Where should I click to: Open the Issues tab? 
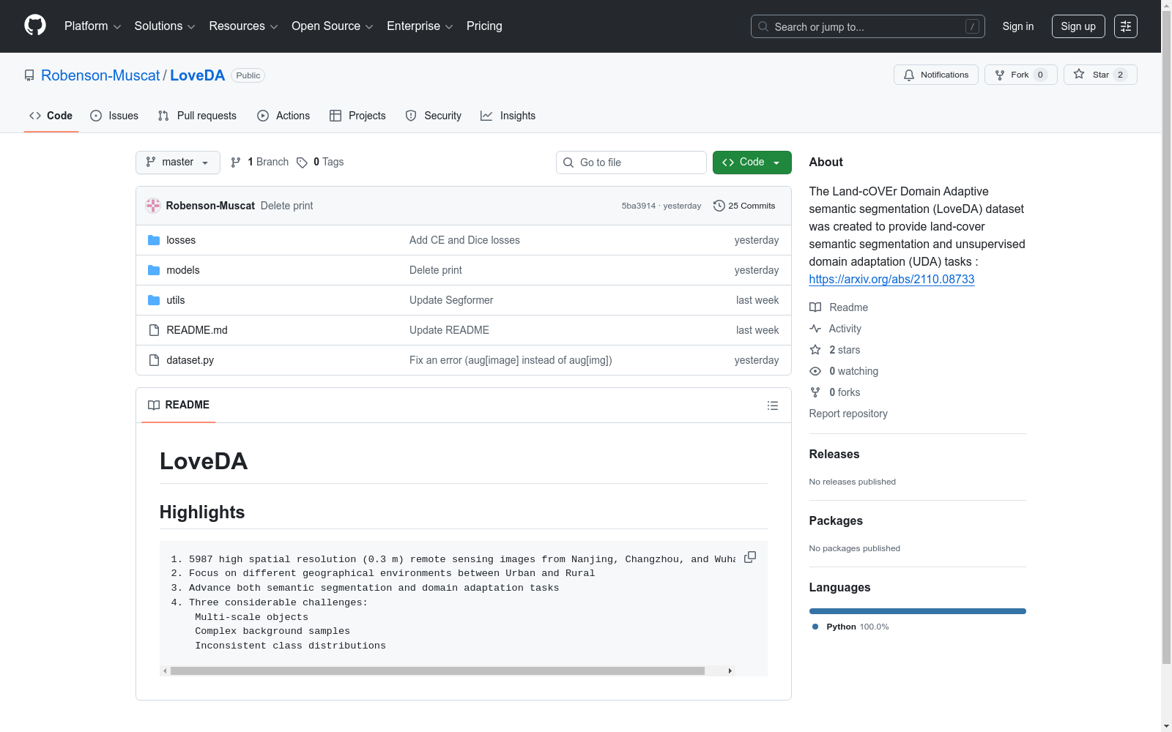(114, 116)
